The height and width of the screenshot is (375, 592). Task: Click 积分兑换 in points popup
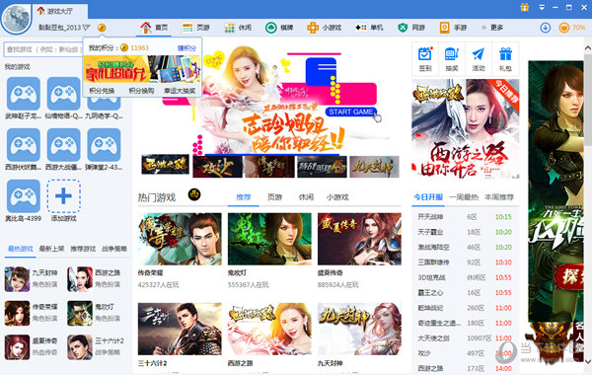[x=102, y=91]
